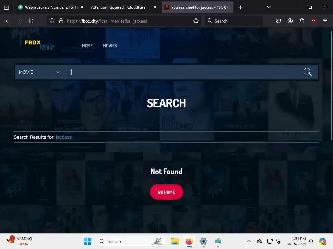This screenshot has width=333, height=249.
Task: Open the Copilot preview taskbar icon
Action: click(323, 241)
